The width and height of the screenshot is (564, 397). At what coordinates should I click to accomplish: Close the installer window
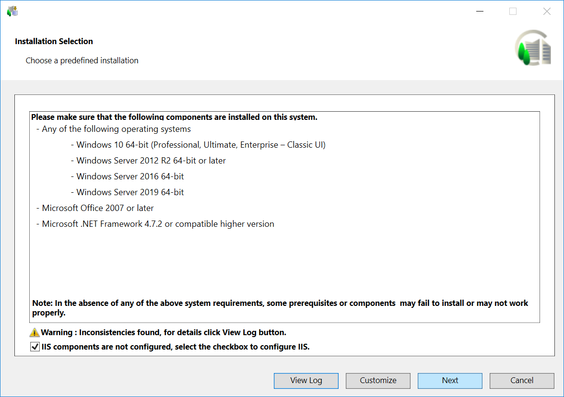click(x=547, y=12)
